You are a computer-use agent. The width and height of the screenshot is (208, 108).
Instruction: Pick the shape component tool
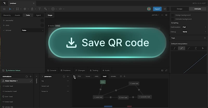pos(25,9)
